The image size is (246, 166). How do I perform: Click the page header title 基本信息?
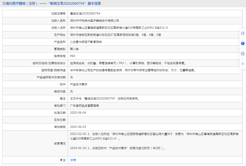point(94,3)
